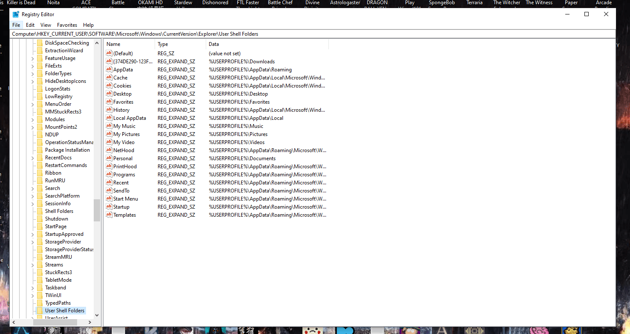Open the Favorites menu

[67, 25]
